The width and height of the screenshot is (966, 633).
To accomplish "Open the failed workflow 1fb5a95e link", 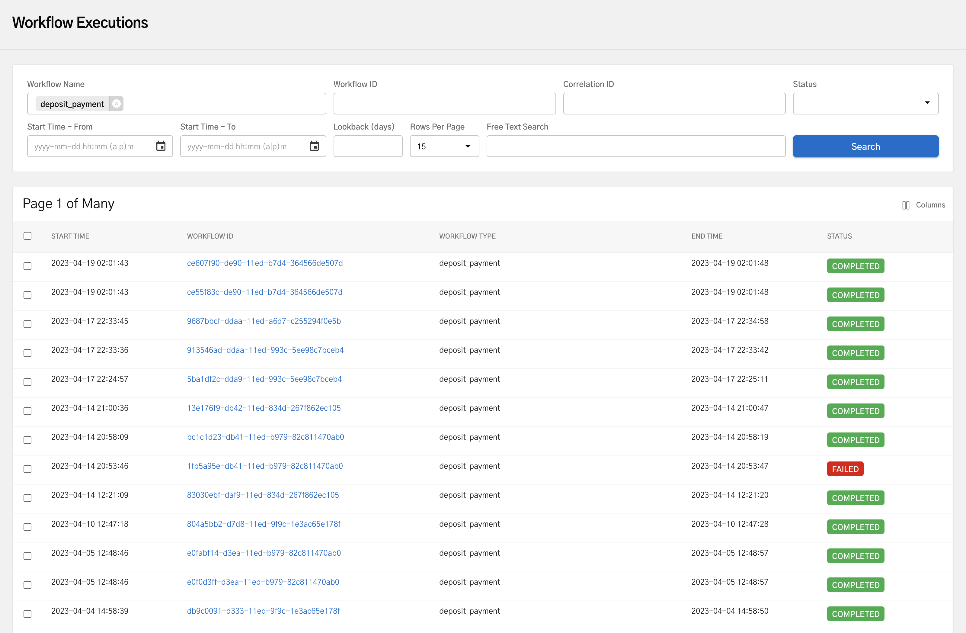I will click(265, 466).
